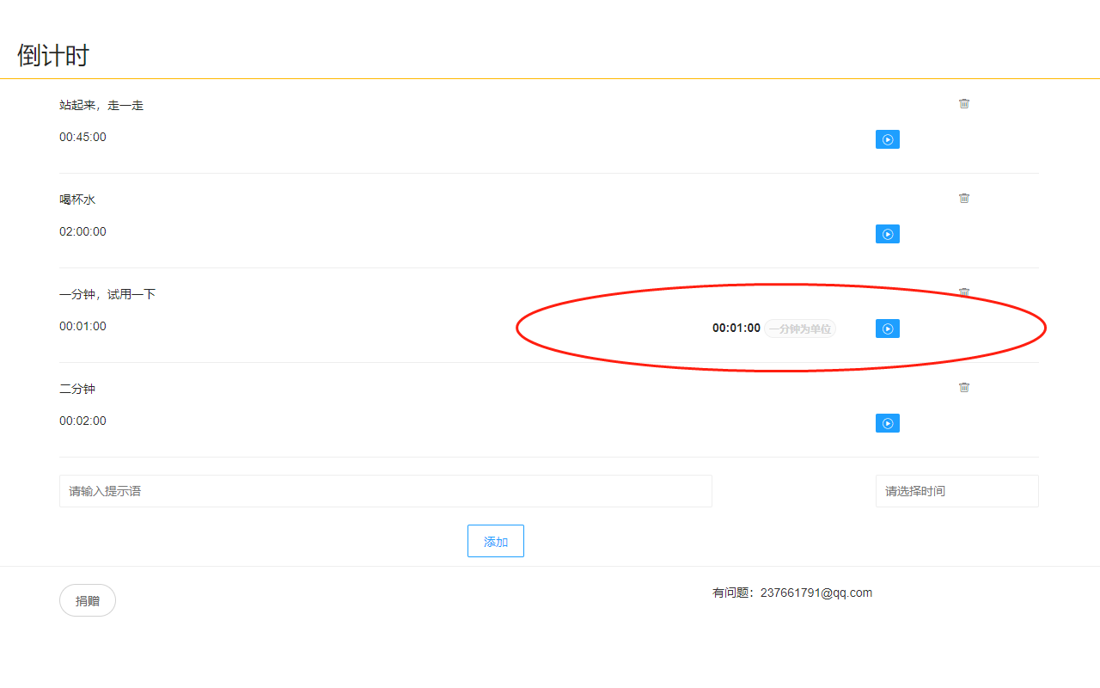Delete the 一分钟，试用一下 timer
The image size is (1100, 688).
pyautogui.click(x=964, y=292)
